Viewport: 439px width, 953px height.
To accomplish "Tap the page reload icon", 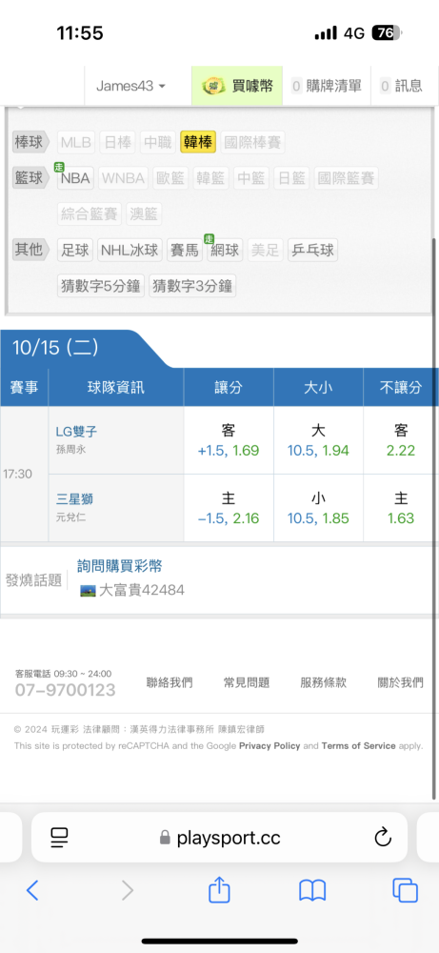I will coord(383,838).
